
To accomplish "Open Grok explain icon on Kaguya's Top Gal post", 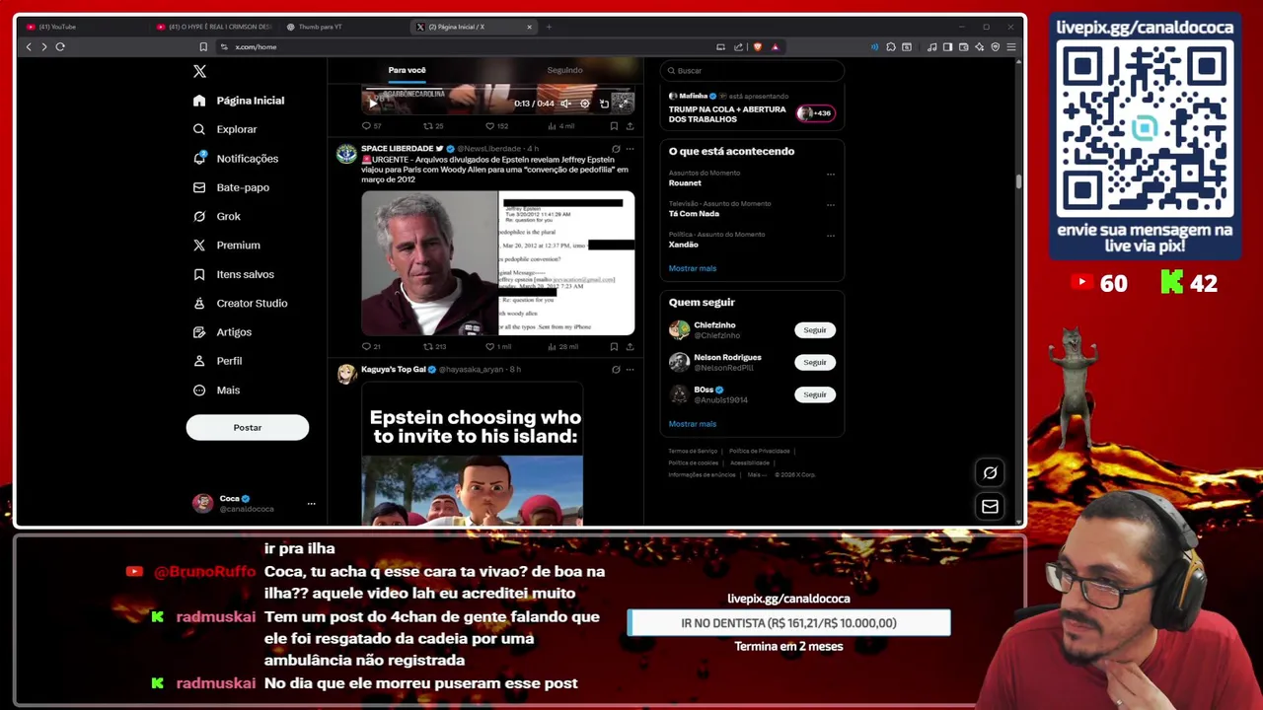I will pos(616,370).
